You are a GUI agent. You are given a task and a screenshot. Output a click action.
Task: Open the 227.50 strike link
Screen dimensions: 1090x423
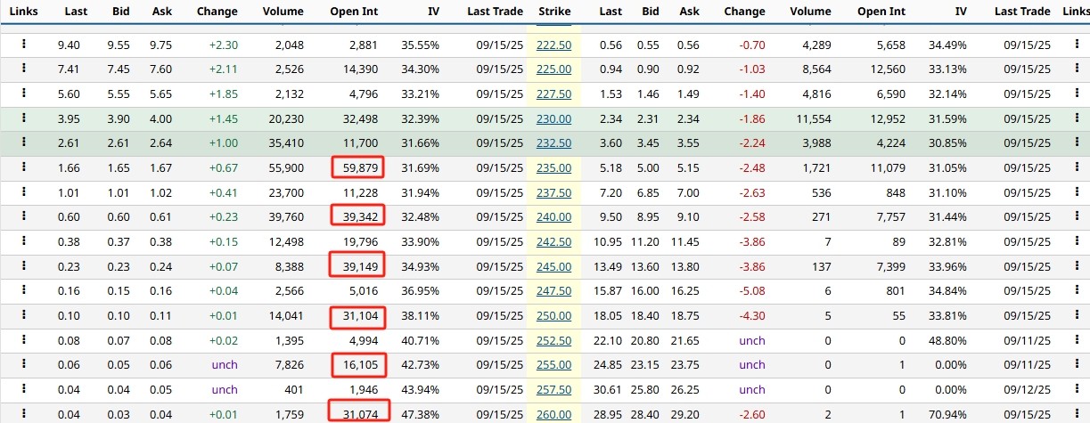click(x=553, y=94)
